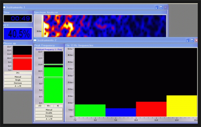201x127 pixels.
Task: Click the Increase button in Peak Frequency
Action: pos(49,116)
